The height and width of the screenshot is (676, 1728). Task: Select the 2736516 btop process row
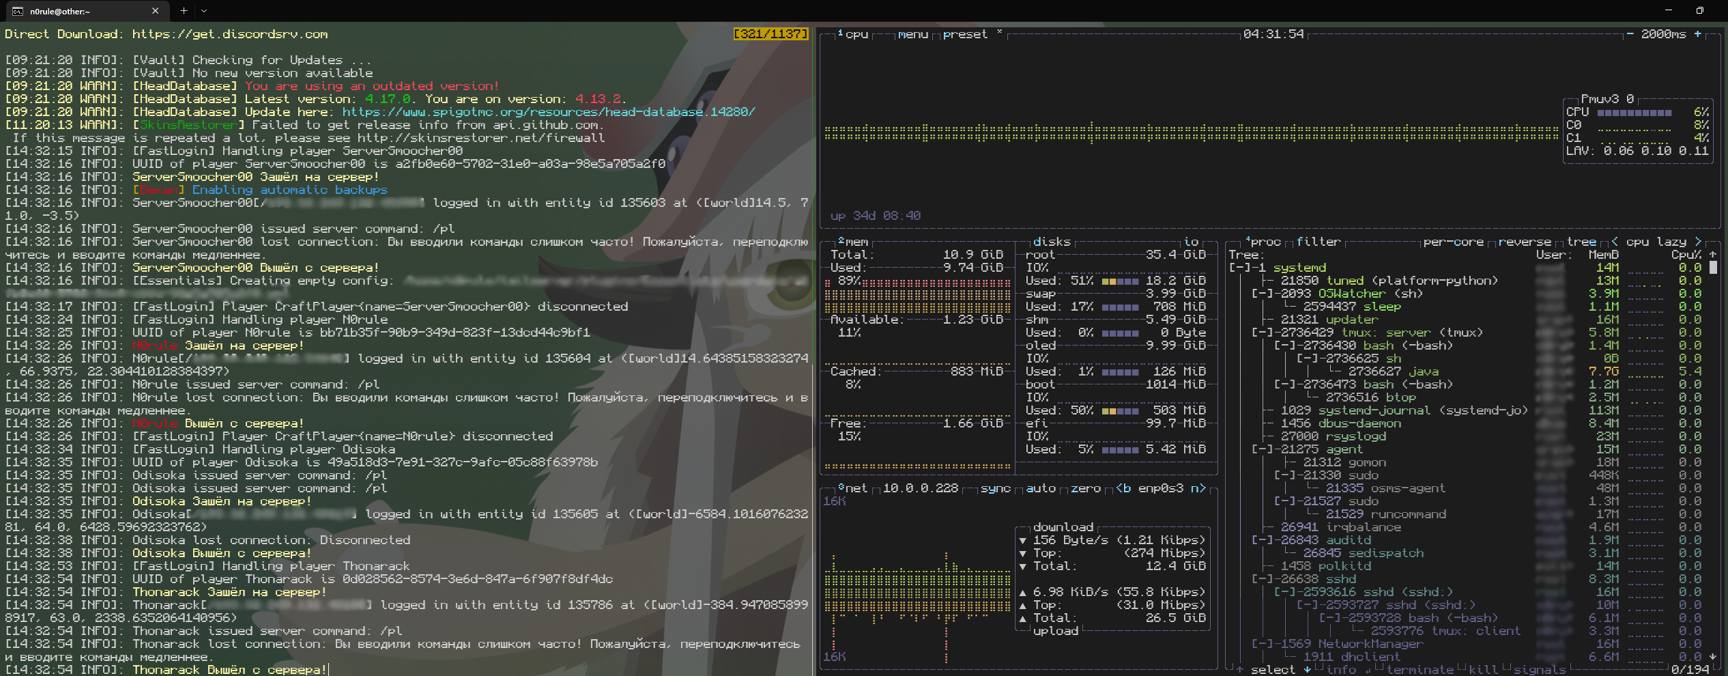tap(1467, 397)
